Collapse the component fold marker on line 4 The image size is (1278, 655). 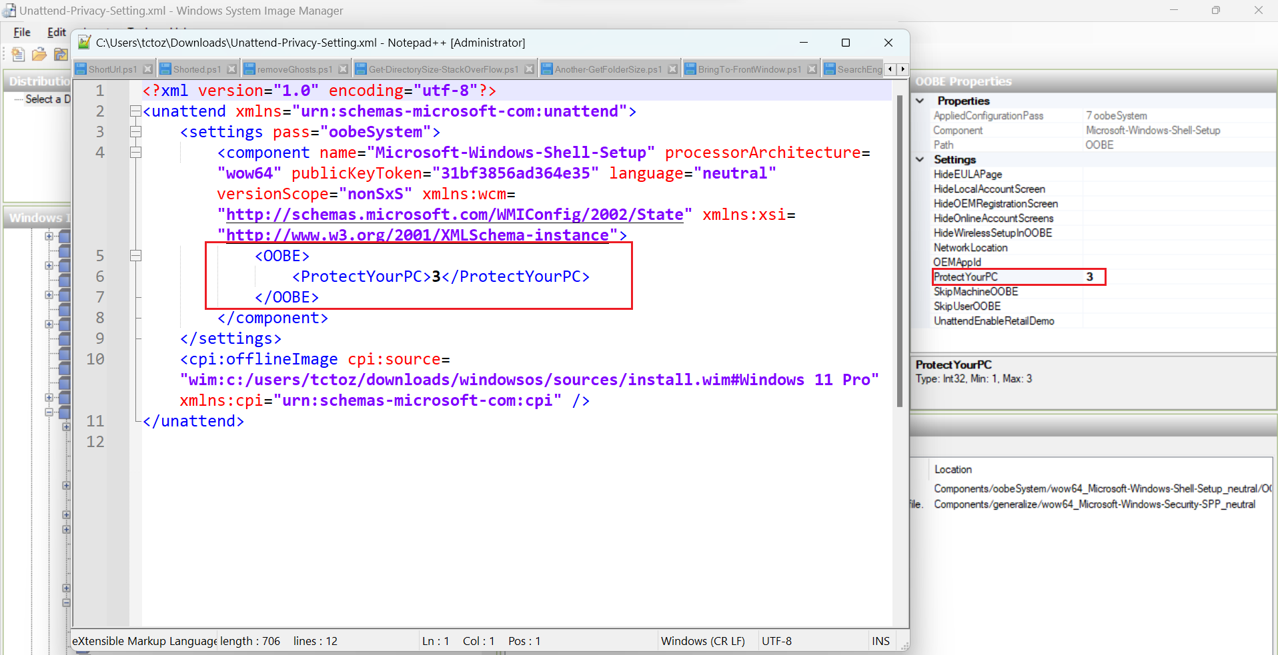click(135, 153)
